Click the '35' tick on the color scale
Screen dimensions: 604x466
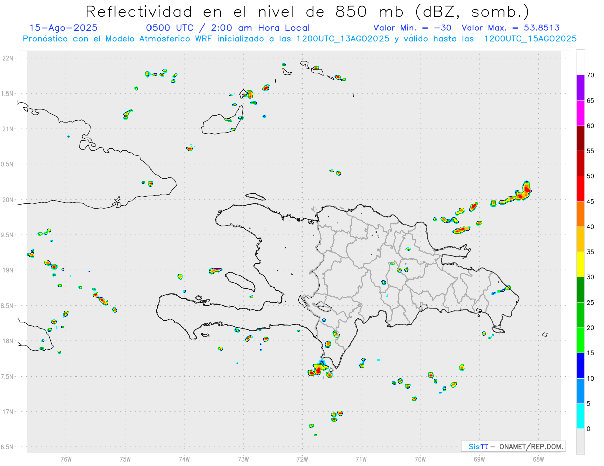click(590, 252)
